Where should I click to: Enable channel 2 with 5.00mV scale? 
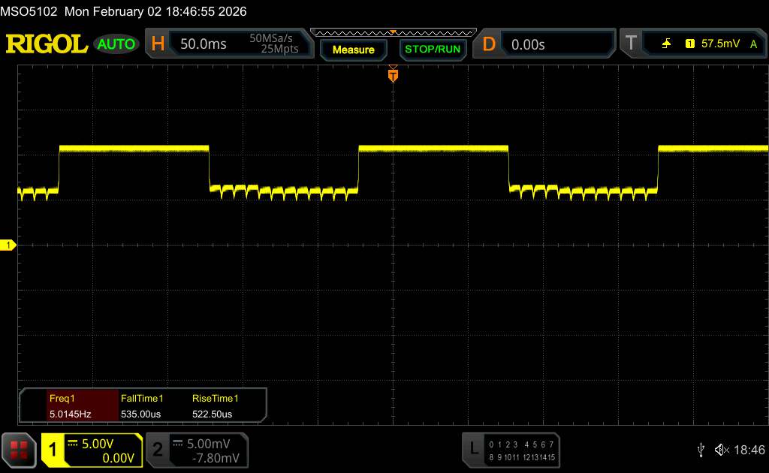tap(197, 450)
